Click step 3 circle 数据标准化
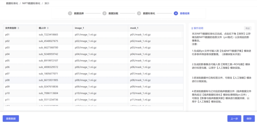The height and width of the screenshot is (125, 257). click(x=139, y=13)
